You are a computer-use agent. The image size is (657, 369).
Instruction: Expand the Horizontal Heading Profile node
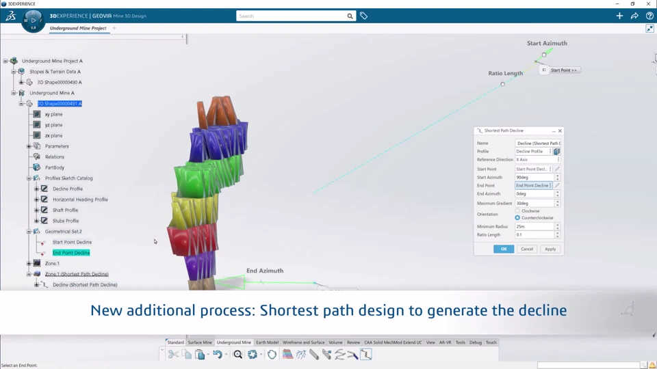[x=36, y=200]
